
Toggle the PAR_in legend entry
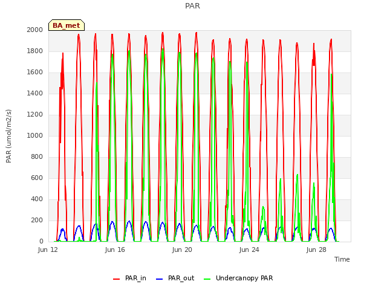129,278
